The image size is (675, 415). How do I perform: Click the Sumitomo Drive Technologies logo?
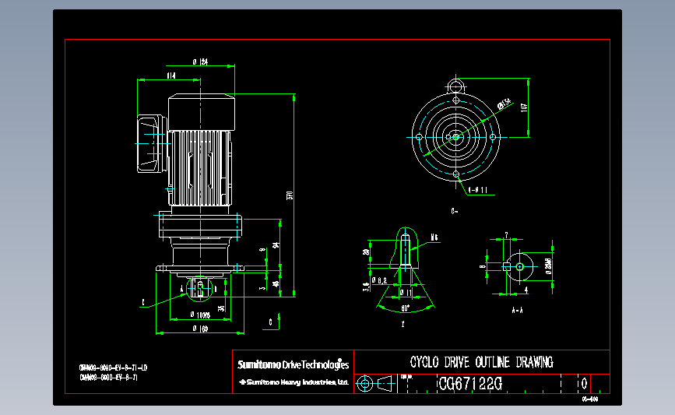pos(294,364)
